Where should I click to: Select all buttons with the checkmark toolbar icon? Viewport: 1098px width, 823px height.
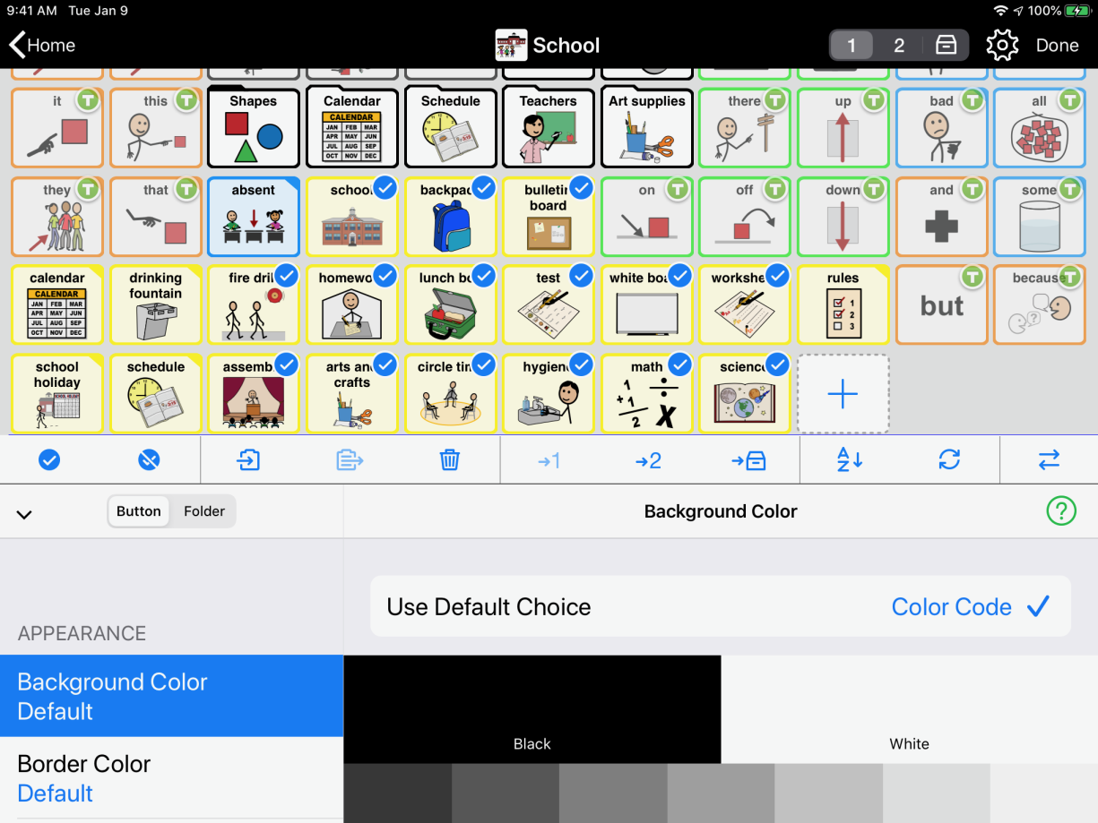coord(49,459)
